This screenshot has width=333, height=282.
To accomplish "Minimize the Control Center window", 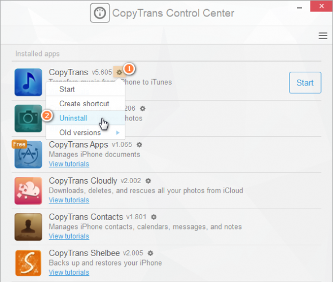I will point(300,8).
